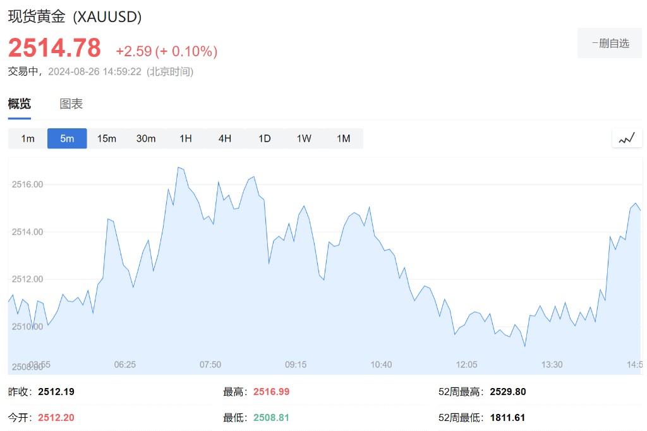The height and width of the screenshot is (431, 647).
Task: Click the 09:15 time axis marker
Action: (296, 365)
